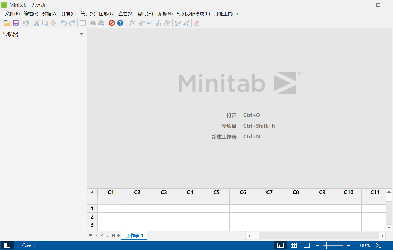Click the Find binoculars icon
The height and width of the screenshot is (250, 393).
[x=93, y=23]
